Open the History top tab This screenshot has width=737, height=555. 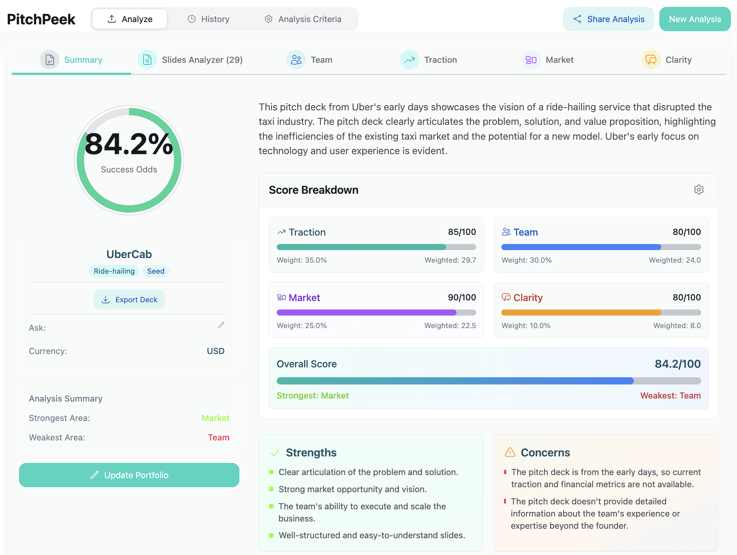click(x=208, y=19)
